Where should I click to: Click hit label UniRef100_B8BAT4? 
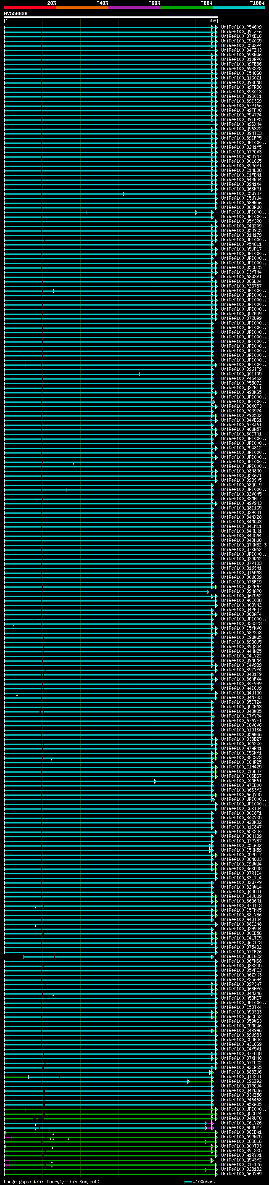pyautogui.click(x=241, y=615)
